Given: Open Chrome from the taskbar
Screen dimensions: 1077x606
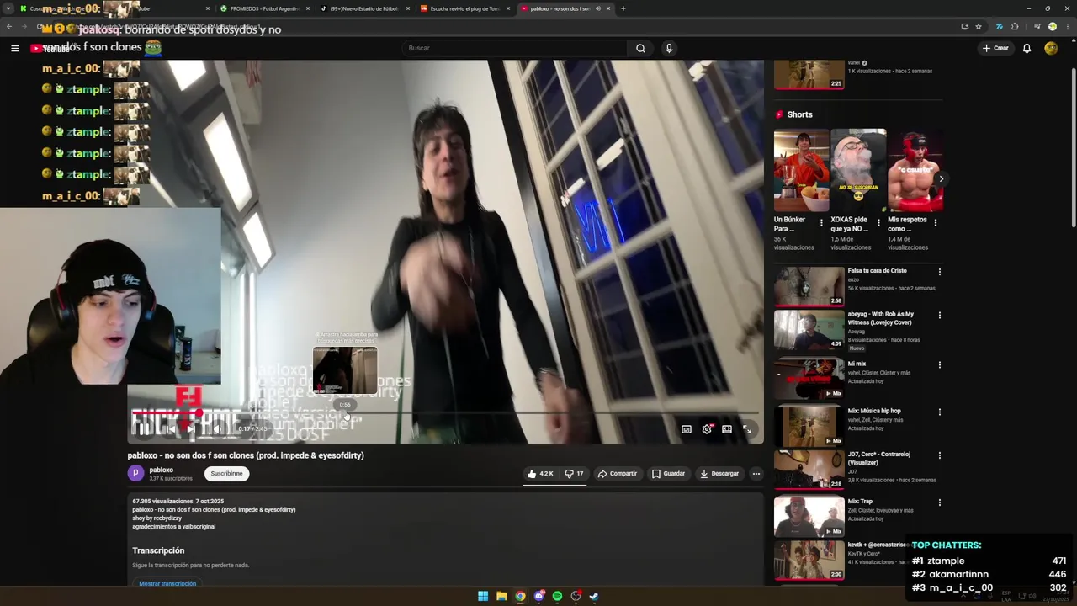Looking at the screenshot, I should coord(520,596).
